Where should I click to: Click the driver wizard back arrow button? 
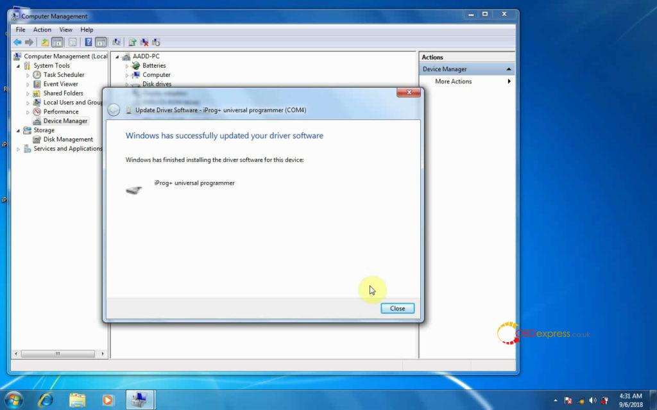tap(114, 110)
